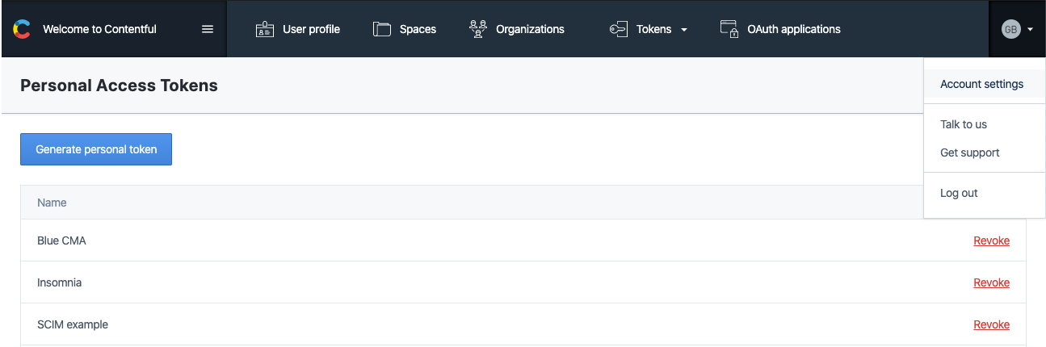This screenshot has height=347, width=1046.
Task: Revoke the SCIM example token
Action: 991,324
